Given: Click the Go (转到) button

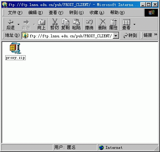Looking at the screenshot, I should pos(130,36).
